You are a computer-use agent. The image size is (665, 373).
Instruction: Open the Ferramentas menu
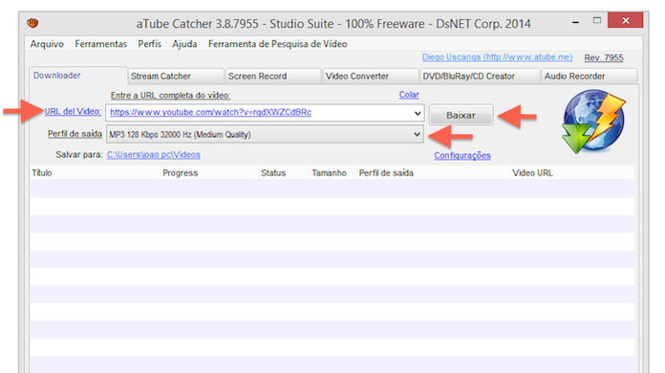coord(101,44)
